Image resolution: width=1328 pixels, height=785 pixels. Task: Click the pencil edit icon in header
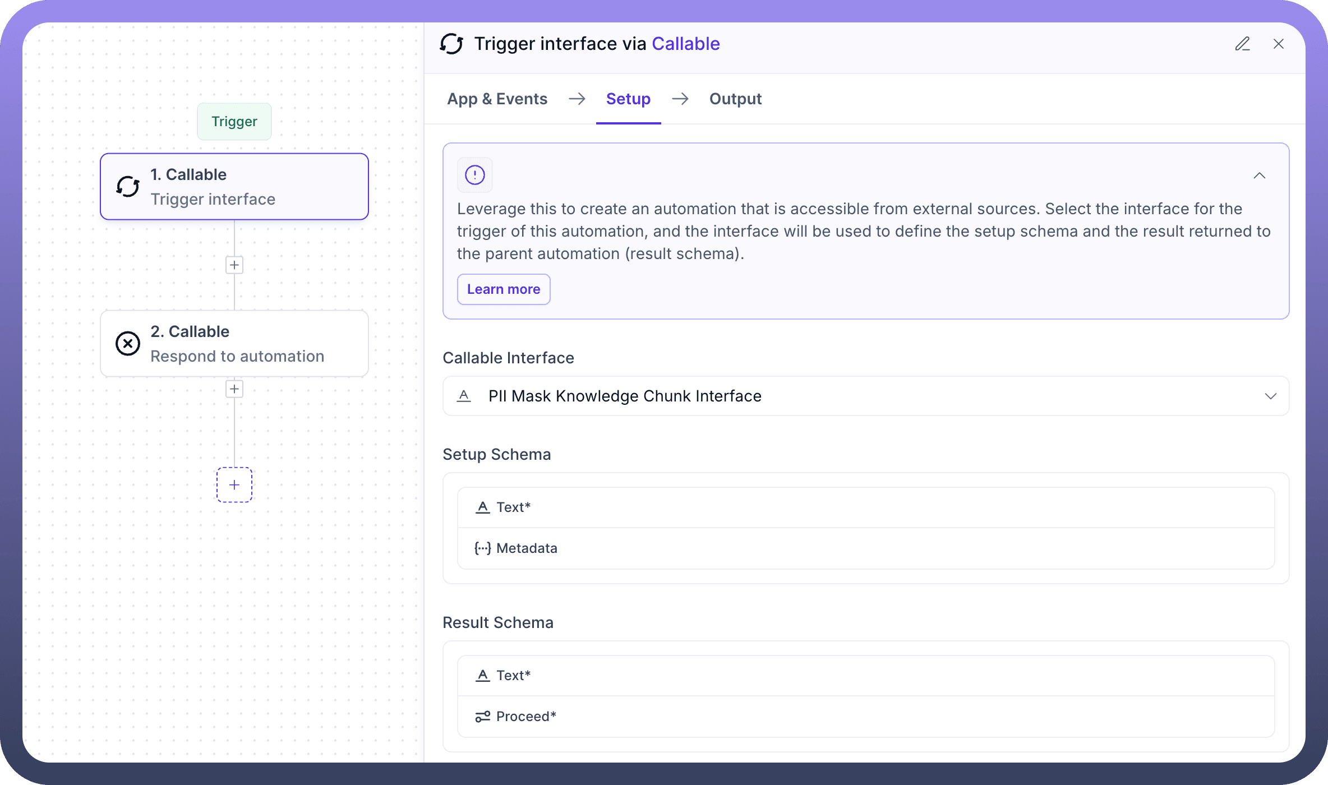pyautogui.click(x=1242, y=44)
